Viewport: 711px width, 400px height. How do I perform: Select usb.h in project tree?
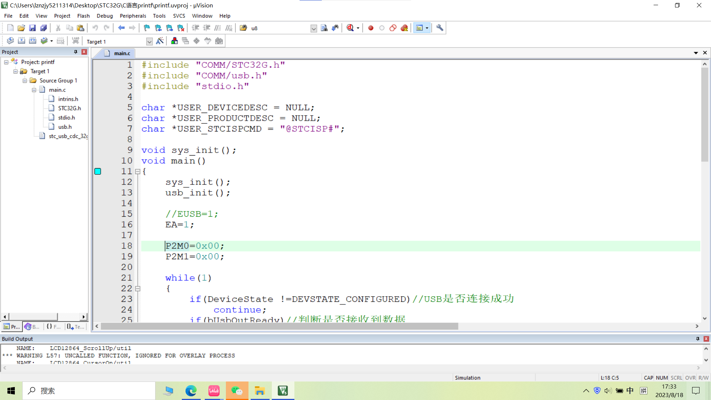point(65,127)
